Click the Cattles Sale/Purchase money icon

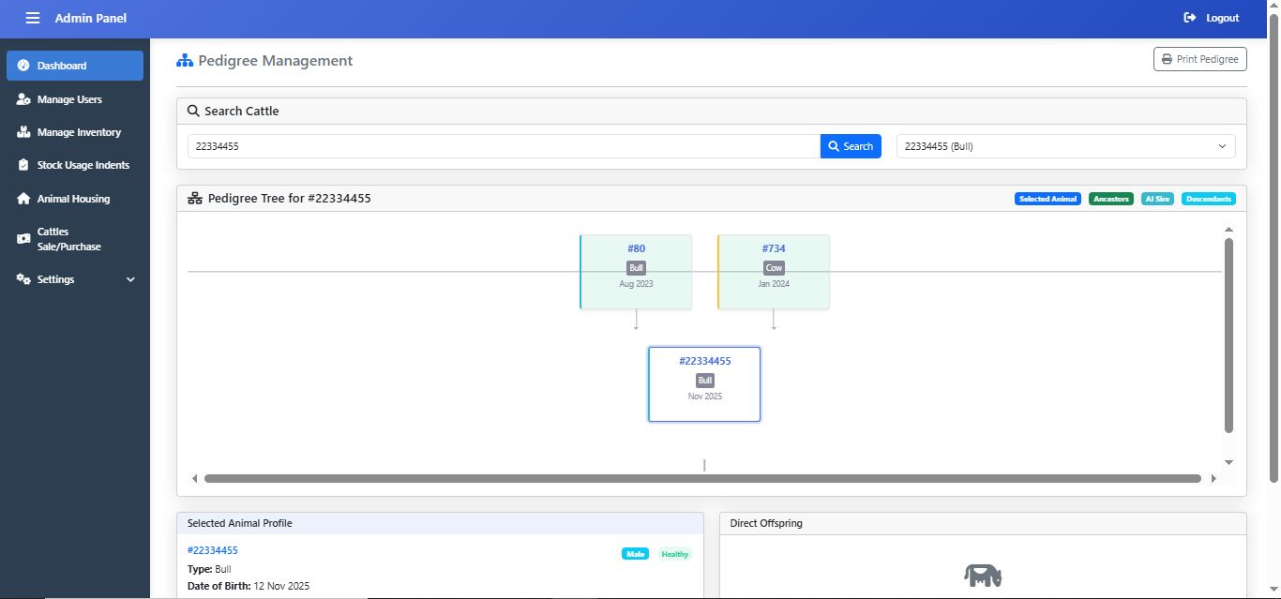(x=23, y=239)
